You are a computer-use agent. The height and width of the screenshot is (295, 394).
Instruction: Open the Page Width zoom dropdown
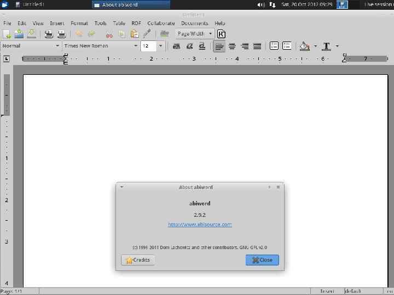pyautogui.click(x=195, y=34)
